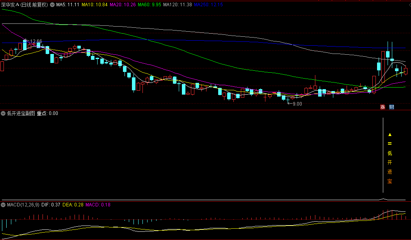The image size is (411, 240).
Task: Click the 12.66 high price label
Action: [36, 41]
